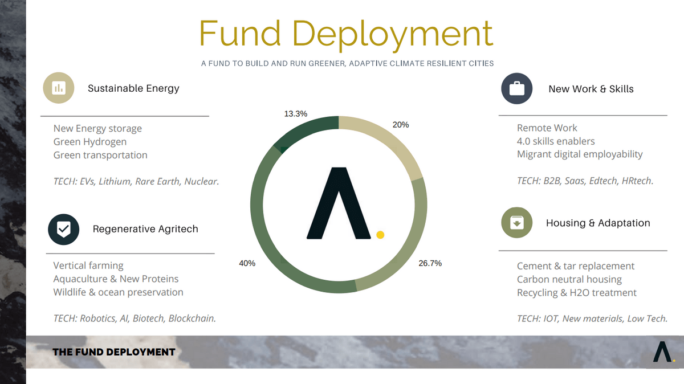Click the Vertical farming line

click(88, 265)
